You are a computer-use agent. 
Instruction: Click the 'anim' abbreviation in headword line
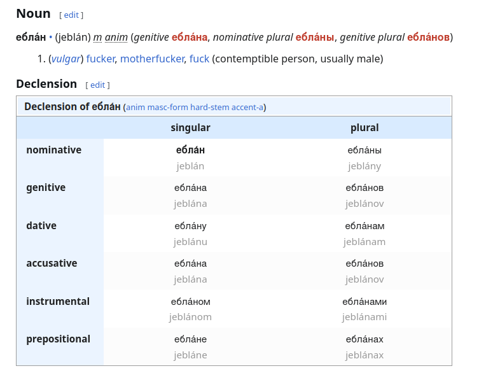116,38
